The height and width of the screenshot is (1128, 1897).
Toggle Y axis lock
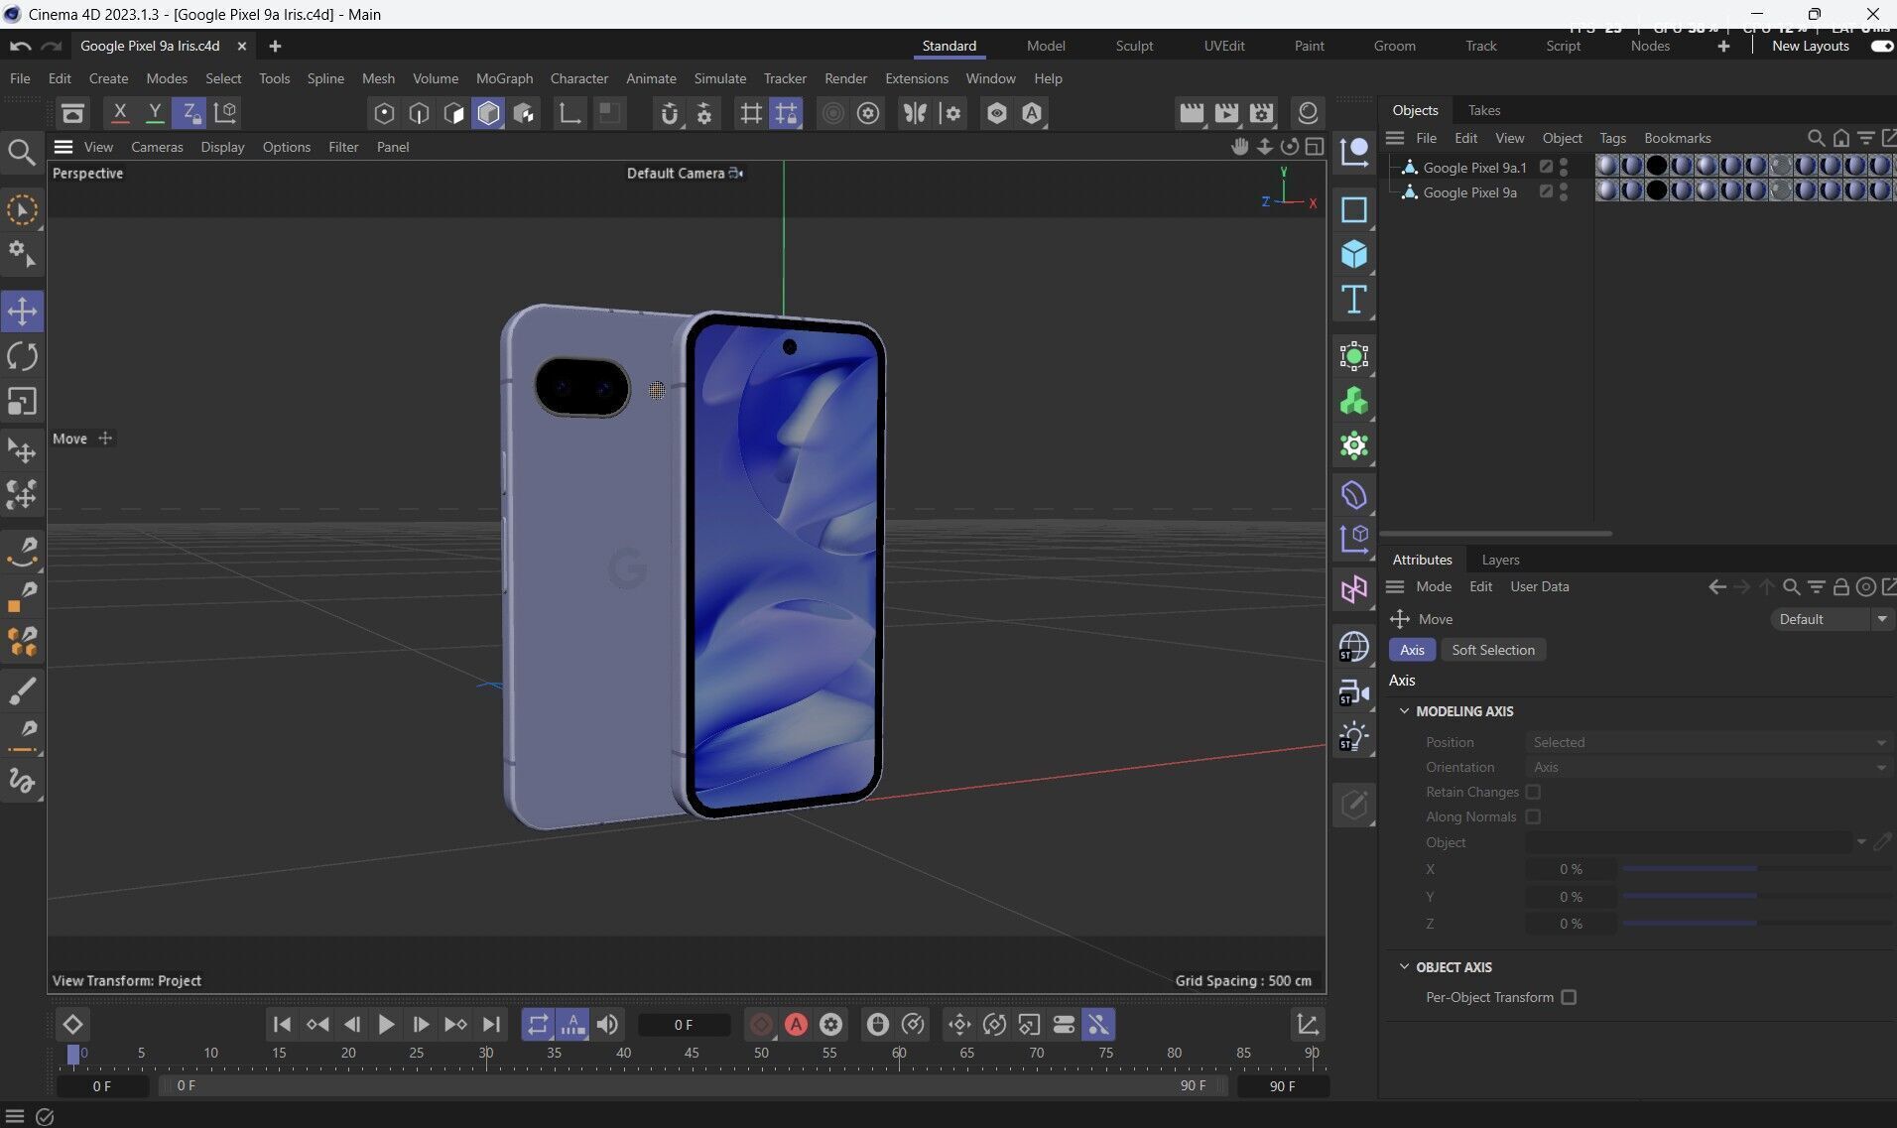point(155,113)
